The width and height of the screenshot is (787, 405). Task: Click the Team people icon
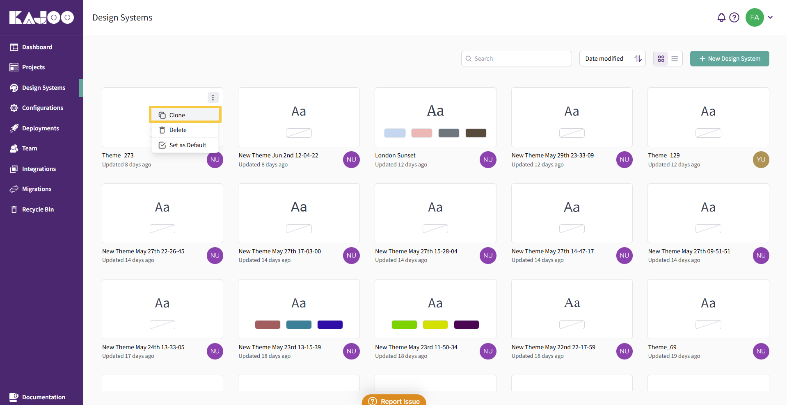14,148
